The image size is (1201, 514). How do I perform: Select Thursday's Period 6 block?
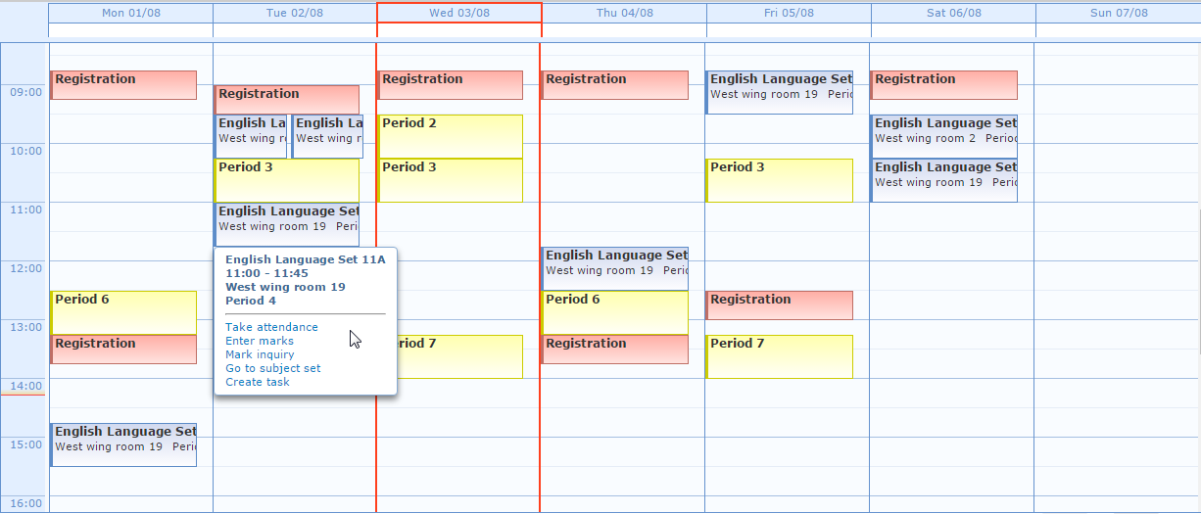click(x=615, y=312)
